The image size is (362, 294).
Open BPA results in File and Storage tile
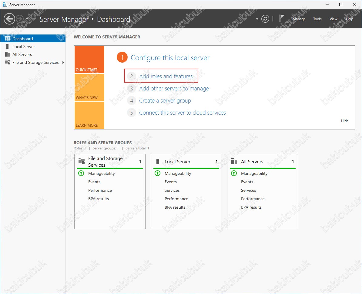pos(98,199)
